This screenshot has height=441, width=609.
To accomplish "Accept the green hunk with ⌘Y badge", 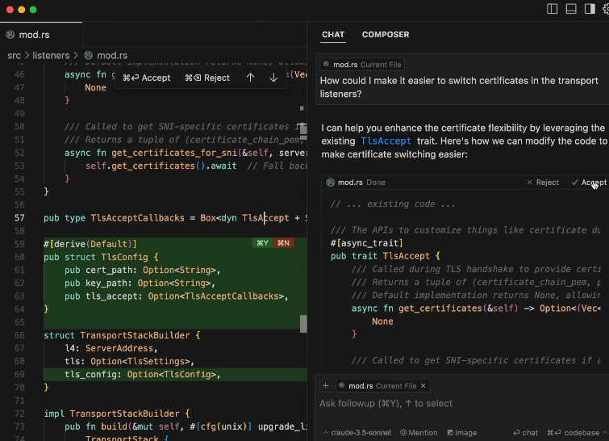I will pyautogui.click(x=262, y=243).
